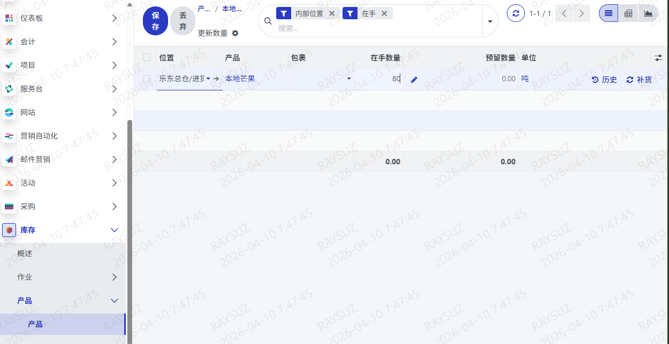Open the 仪表板 app icon in sidebar
The image size is (669, 344).
[x=9, y=18]
